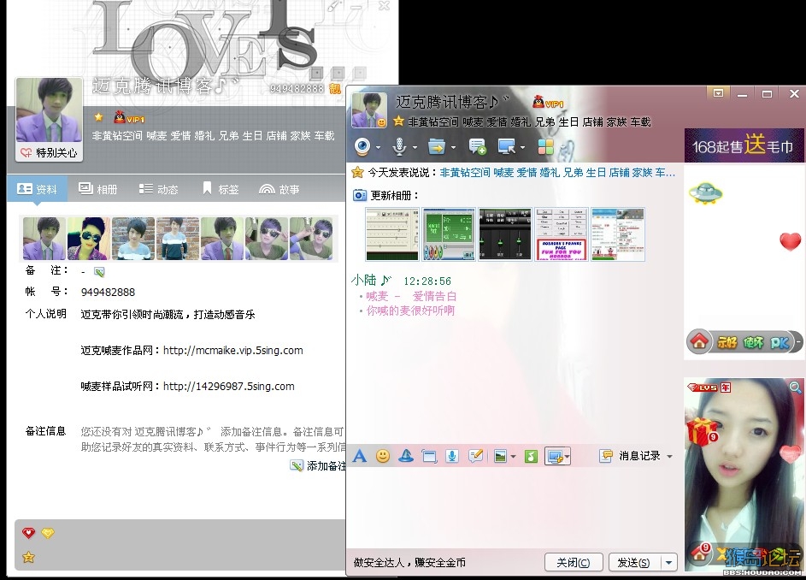806x580 pixels.
Task: Click the 做安全达人，赚安全金币 text
Action: (409, 563)
